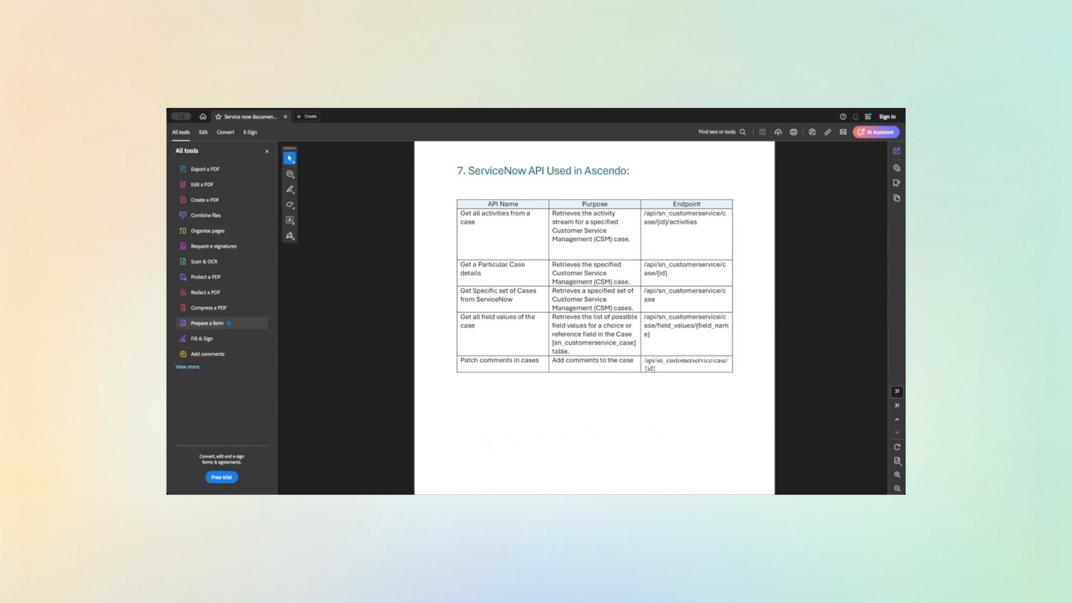Select the highlighter pen tool
Image resolution: width=1072 pixels, height=603 pixels.
pyautogui.click(x=290, y=189)
